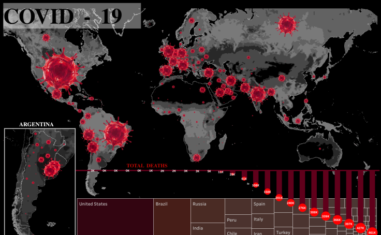Select the virus marker over the Philippines
The width and height of the screenshot is (381, 235).
tap(306, 100)
